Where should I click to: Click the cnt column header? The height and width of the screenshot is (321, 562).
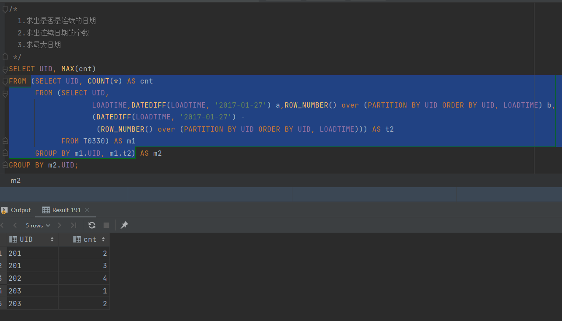pos(84,239)
